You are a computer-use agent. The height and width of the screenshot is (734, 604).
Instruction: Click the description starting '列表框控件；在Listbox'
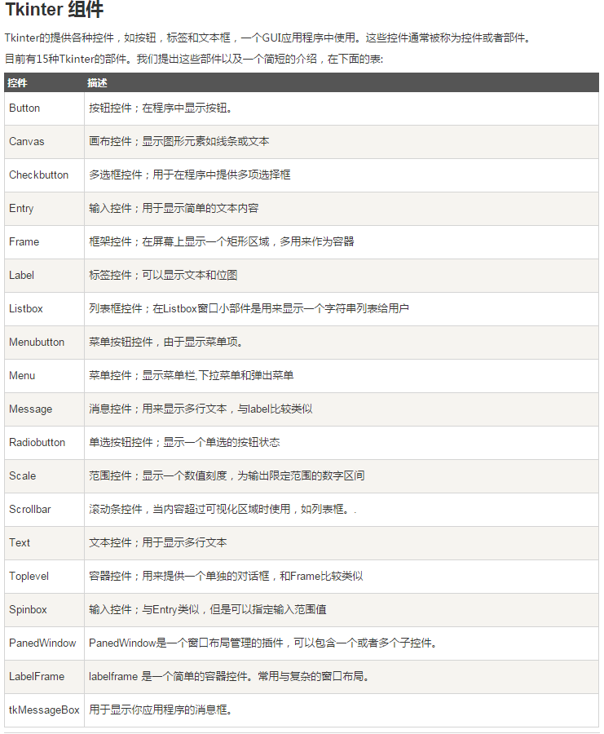point(249,309)
